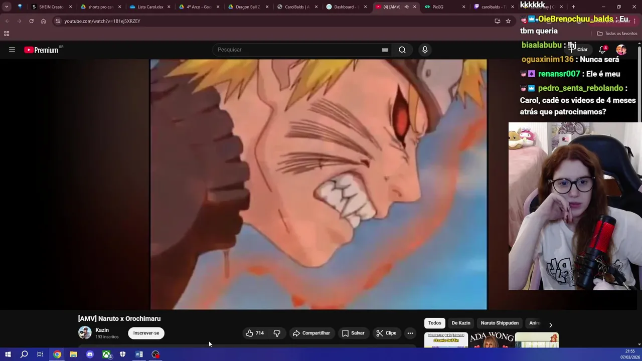Open Discord from the taskbar
Screen dimensions: 642x361
coord(90,354)
